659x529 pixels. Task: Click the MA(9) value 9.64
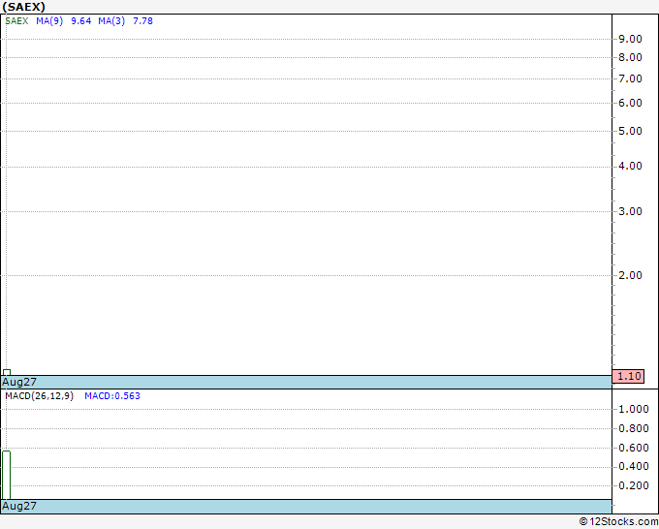(81, 21)
